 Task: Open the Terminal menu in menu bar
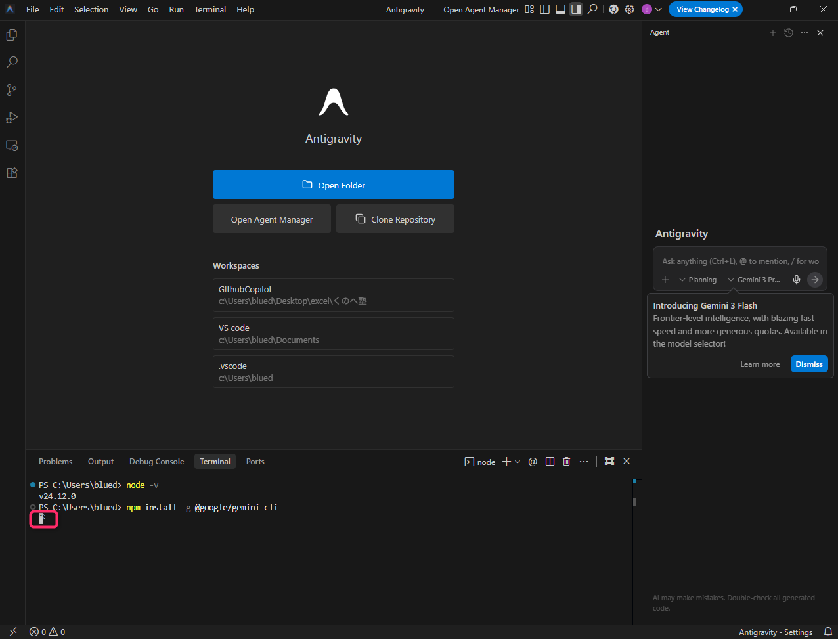pos(209,10)
